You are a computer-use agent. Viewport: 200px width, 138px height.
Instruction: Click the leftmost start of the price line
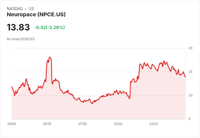(12, 87)
